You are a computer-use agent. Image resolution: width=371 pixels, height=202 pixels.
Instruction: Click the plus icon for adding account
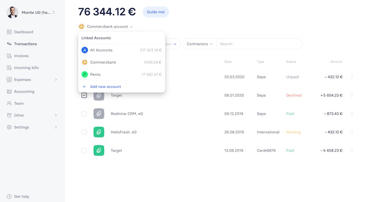[84, 87]
